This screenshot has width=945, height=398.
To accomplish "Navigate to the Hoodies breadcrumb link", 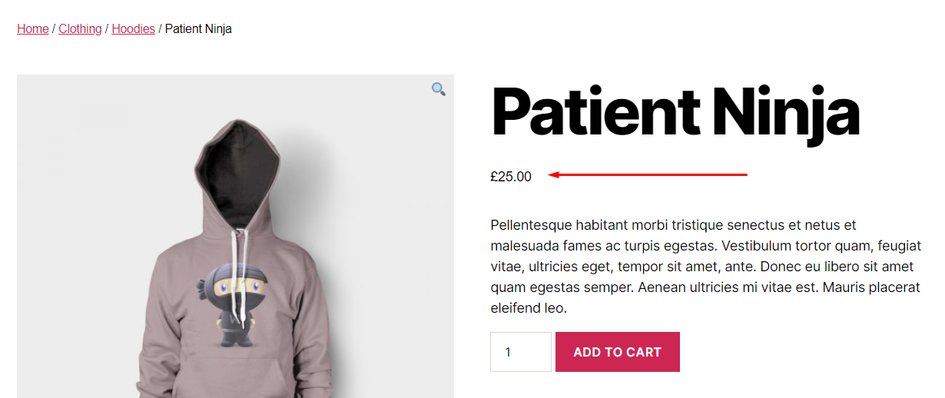I will [133, 29].
